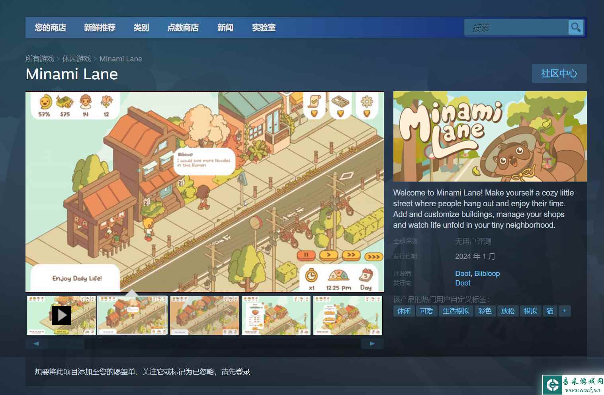This screenshot has height=395, width=604.
Task: Open the 新闻 tab
Action: click(x=225, y=27)
